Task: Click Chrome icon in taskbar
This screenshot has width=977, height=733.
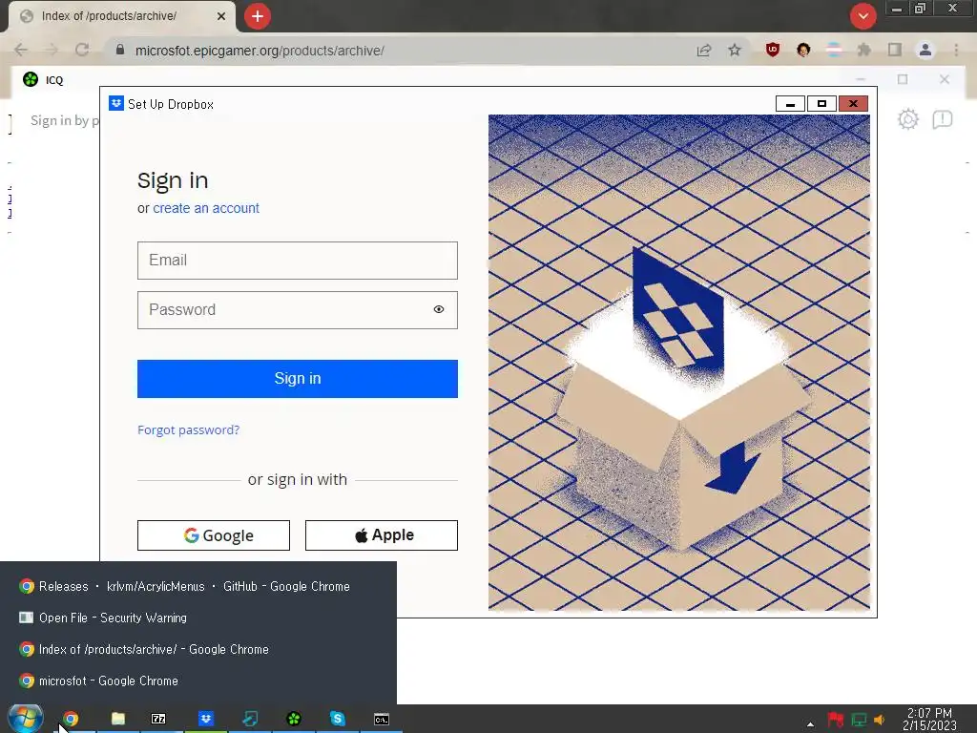Action: click(71, 719)
